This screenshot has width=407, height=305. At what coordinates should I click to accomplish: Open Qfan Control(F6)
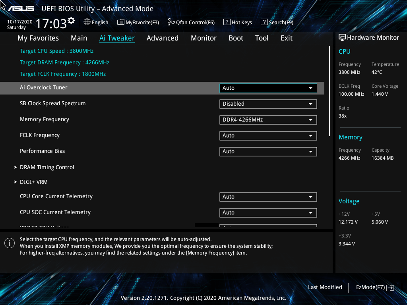pyautogui.click(x=191, y=22)
